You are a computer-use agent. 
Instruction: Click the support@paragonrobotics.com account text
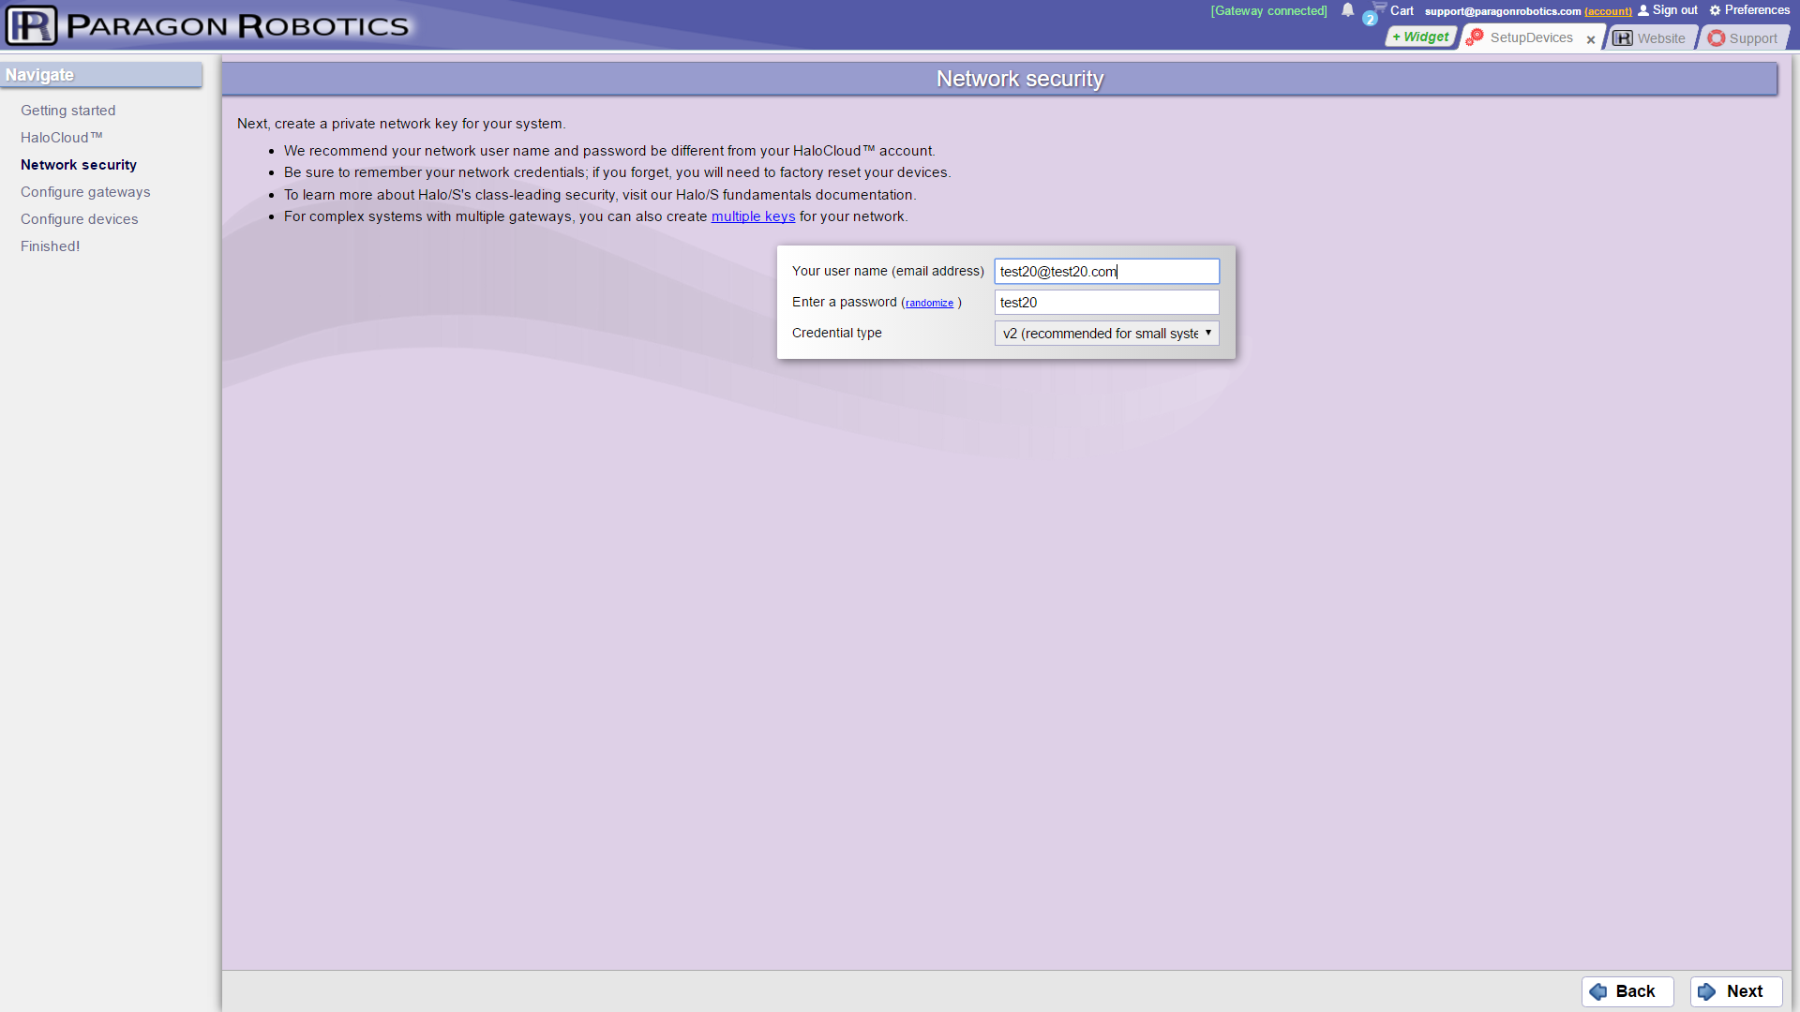[x=1503, y=11]
